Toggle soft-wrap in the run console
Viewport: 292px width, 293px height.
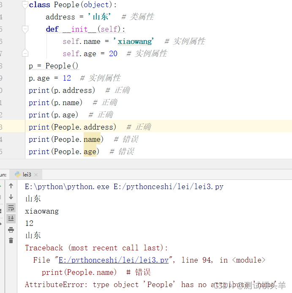pyautogui.click(x=11, y=208)
